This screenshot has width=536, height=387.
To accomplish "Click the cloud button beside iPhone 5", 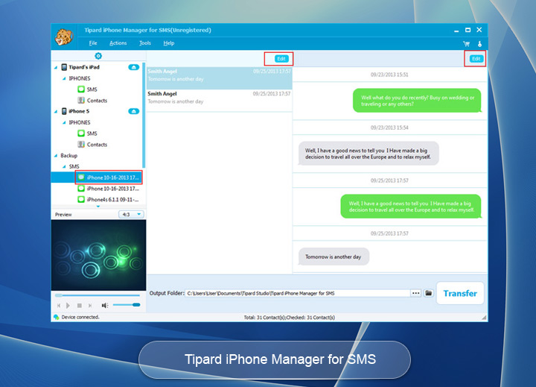I will pos(134,111).
